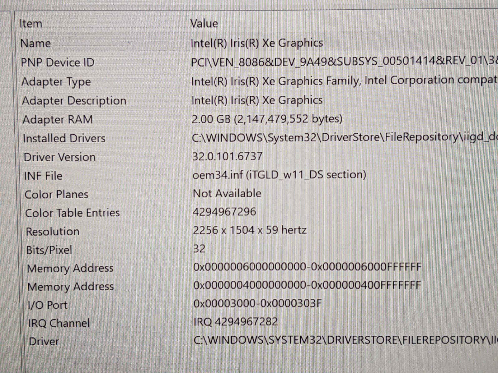Click the Item column header
Screen dimensions: 498x373
[x=31, y=24]
